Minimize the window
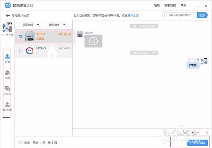This screenshot has height=148, width=212. pos(197,6)
